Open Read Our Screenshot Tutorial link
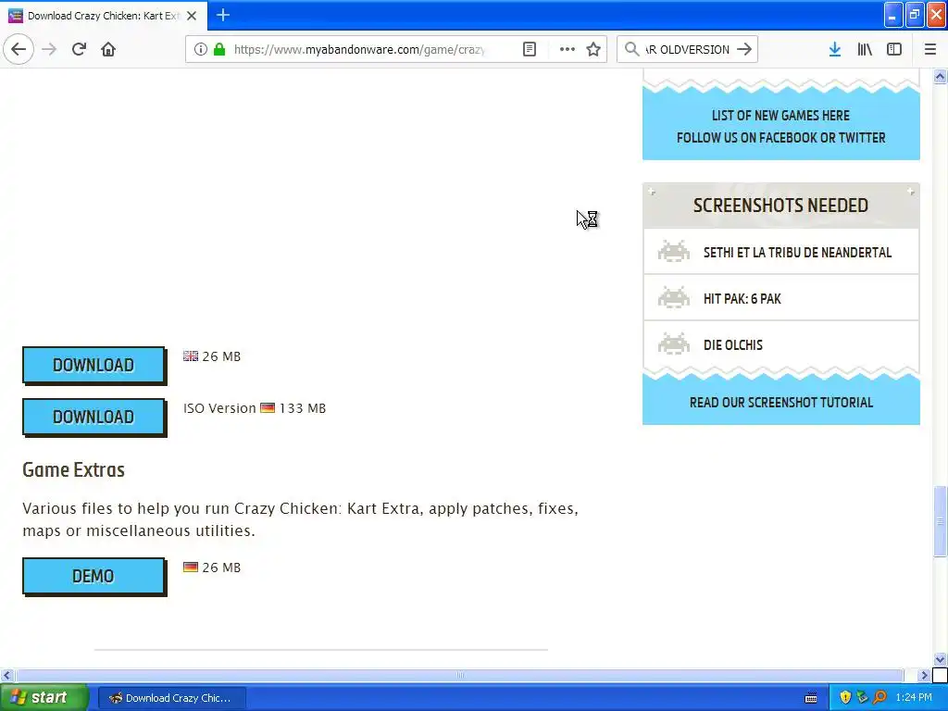 [x=781, y=403]
